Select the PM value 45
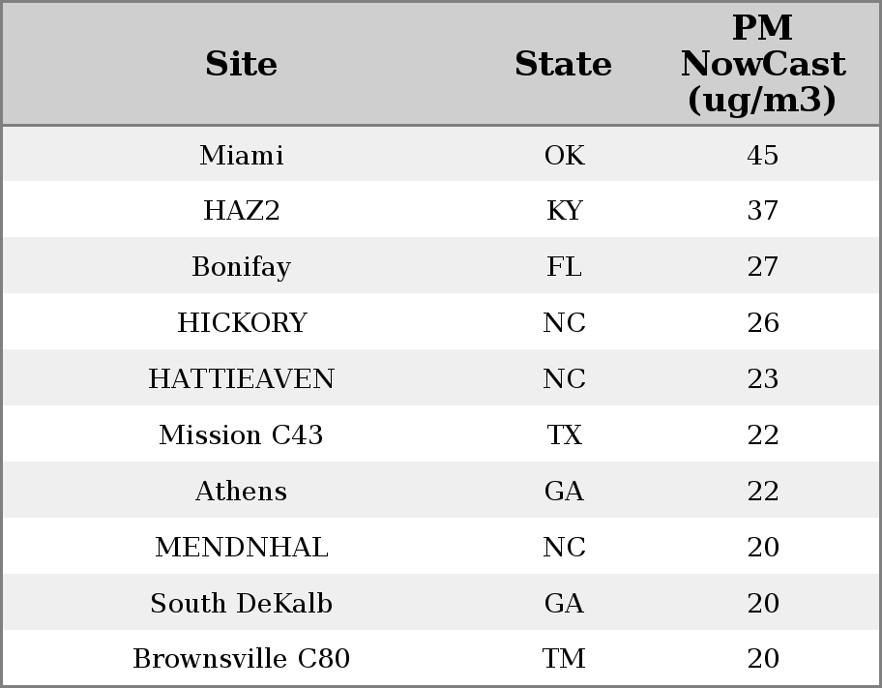The height and width of the screenshot is (688, 882). pos(762,156)
